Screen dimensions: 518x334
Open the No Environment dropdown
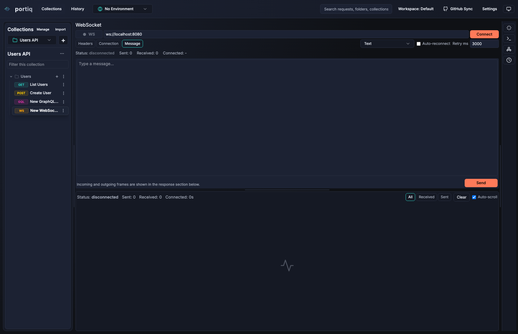123,9
